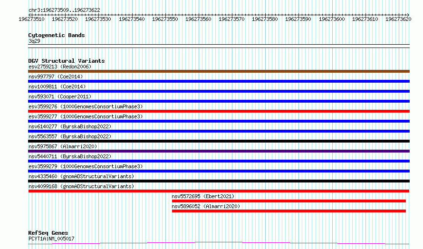Click ruler position 196273550

click(165, 19)
